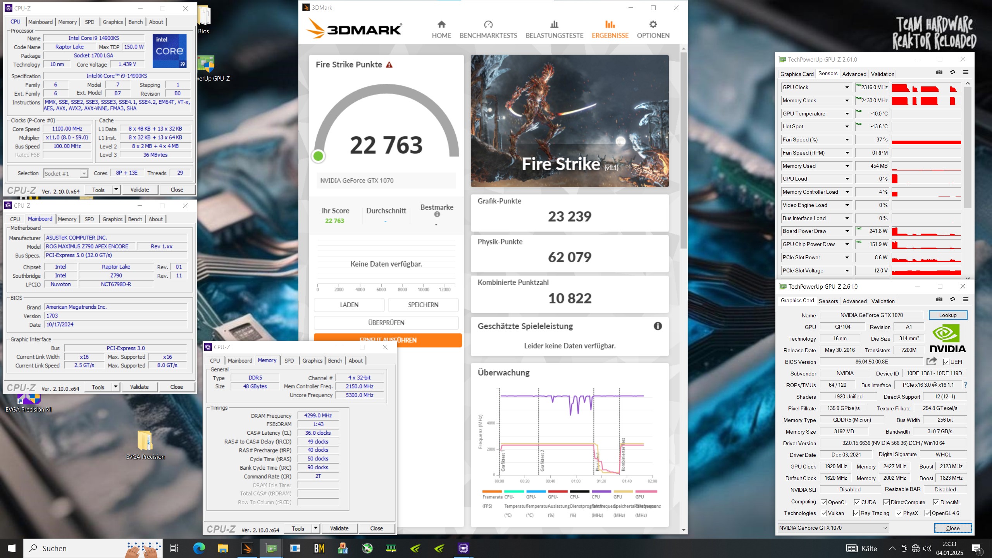
Task: Open BELASTUNGSTESTE section in 3DMark
Action: coord(555,30)
